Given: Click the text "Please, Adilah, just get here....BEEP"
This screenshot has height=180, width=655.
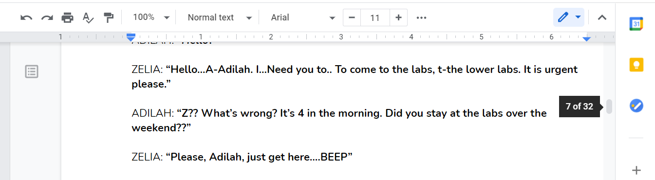Looking at the screenshot, I should click(x=259, y=157).
